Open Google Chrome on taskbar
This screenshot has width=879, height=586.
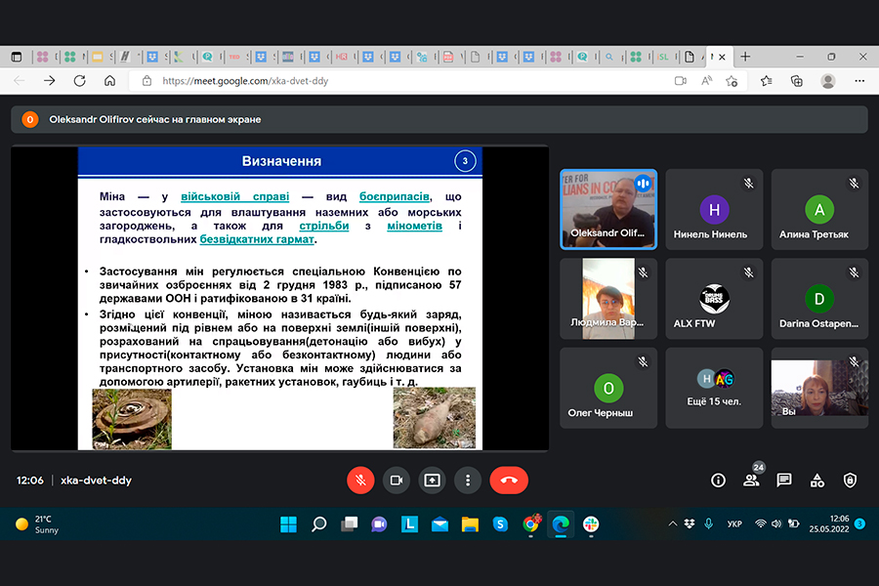click(x=531, y=523)
